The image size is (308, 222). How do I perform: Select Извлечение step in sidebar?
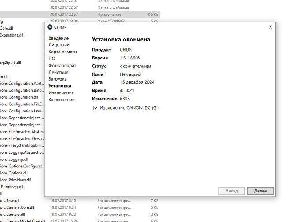click(61, 93)
